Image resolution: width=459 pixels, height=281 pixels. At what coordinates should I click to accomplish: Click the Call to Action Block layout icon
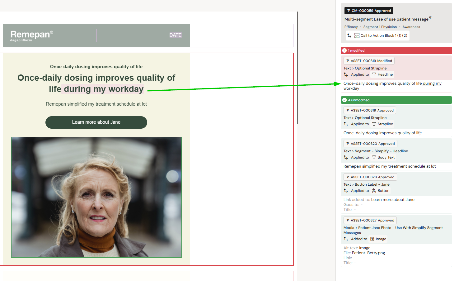pos(357,36)
